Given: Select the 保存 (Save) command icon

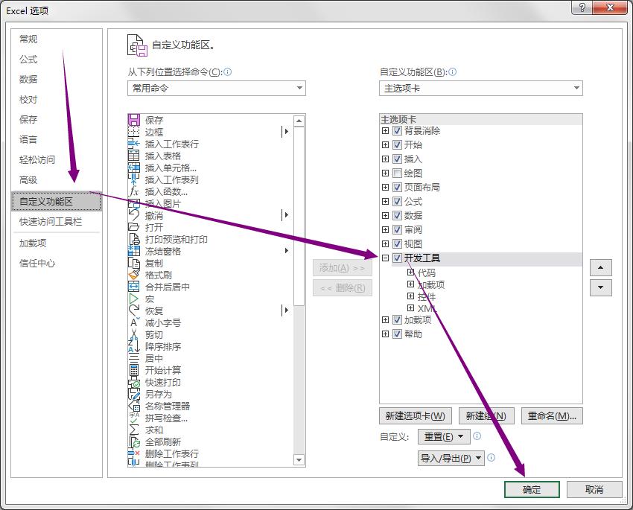Looking at the screenshot, I should [x=133, y=118].
